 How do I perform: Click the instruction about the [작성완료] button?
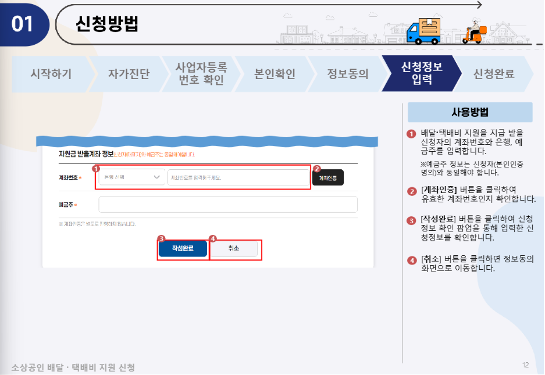(x=477, y=228)
